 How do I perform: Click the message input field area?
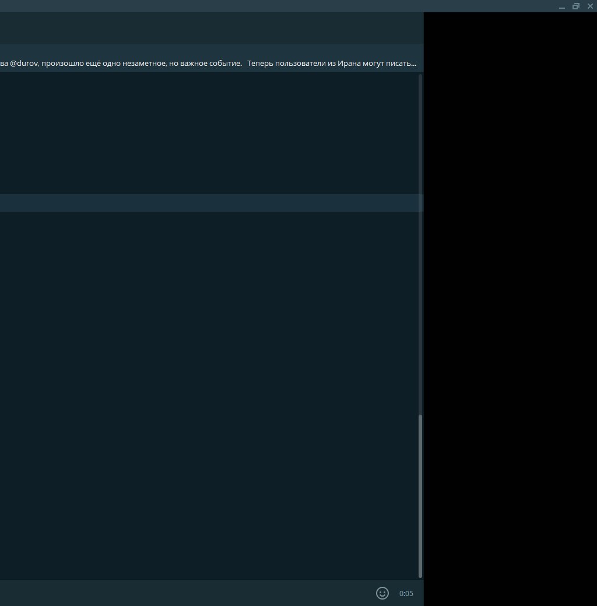[185, 593]
